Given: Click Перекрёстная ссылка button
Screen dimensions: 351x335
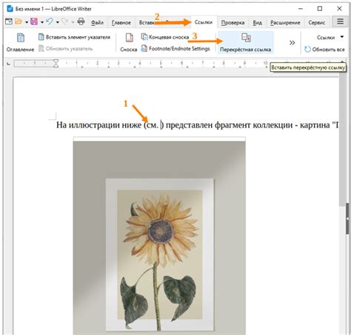Looking at the screenshot, I should pos(246,42).
